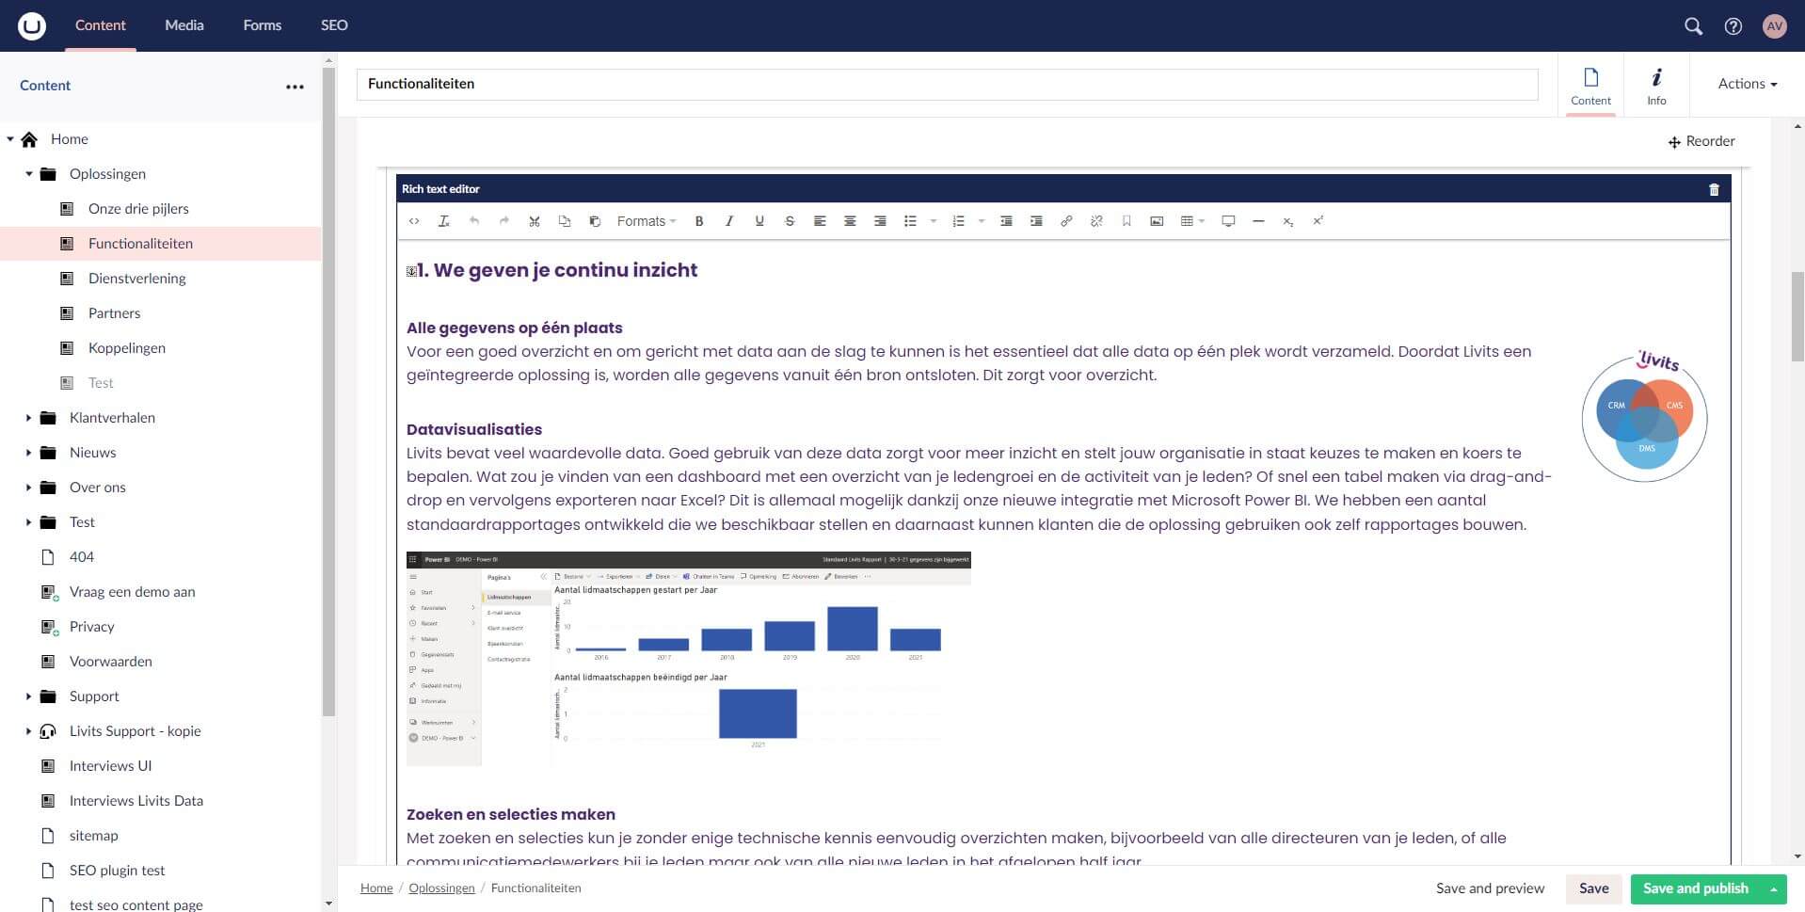Open the table insert dropdown
The width and height of the screenshot is (1805, 912).
click(1192, 221)
